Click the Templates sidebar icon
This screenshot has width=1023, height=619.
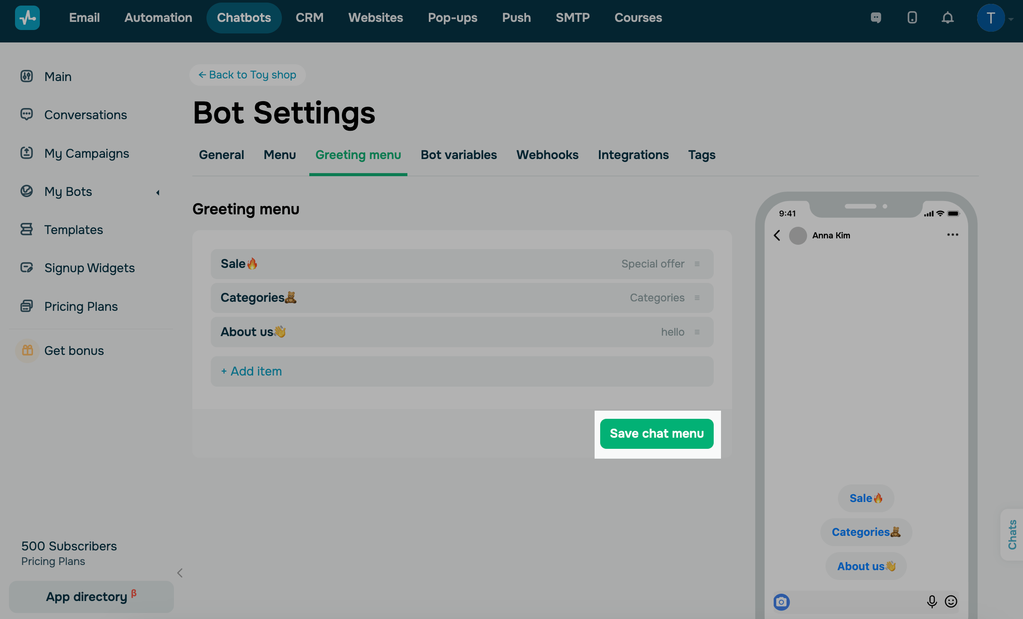[x=27, y=229]
